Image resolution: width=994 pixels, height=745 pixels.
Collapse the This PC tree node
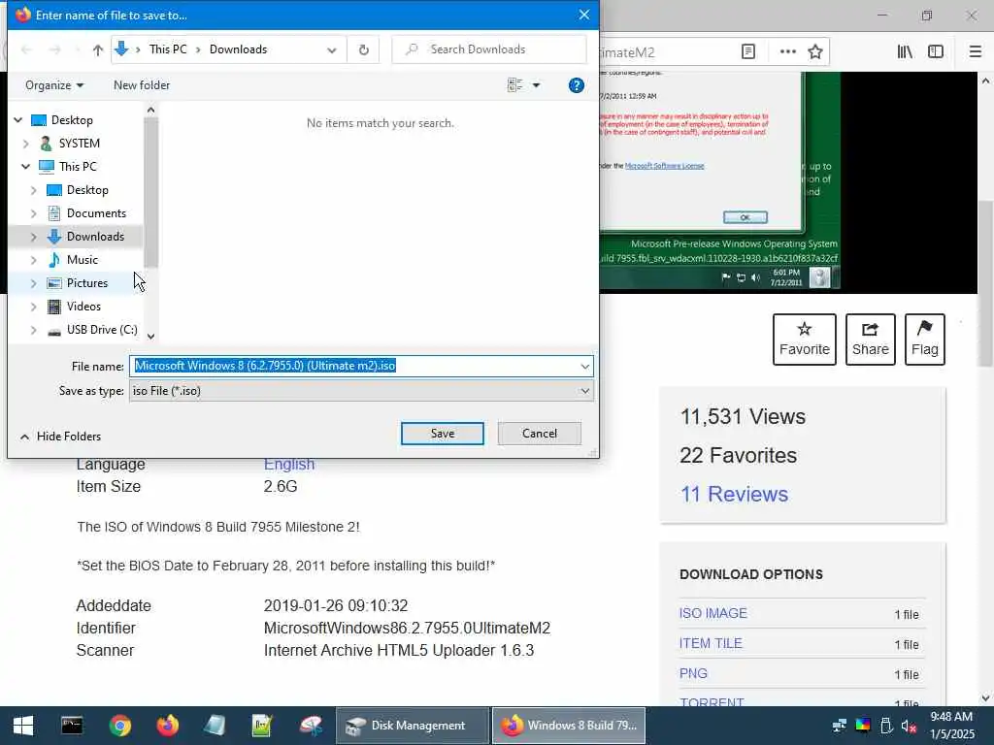(26, 167)
